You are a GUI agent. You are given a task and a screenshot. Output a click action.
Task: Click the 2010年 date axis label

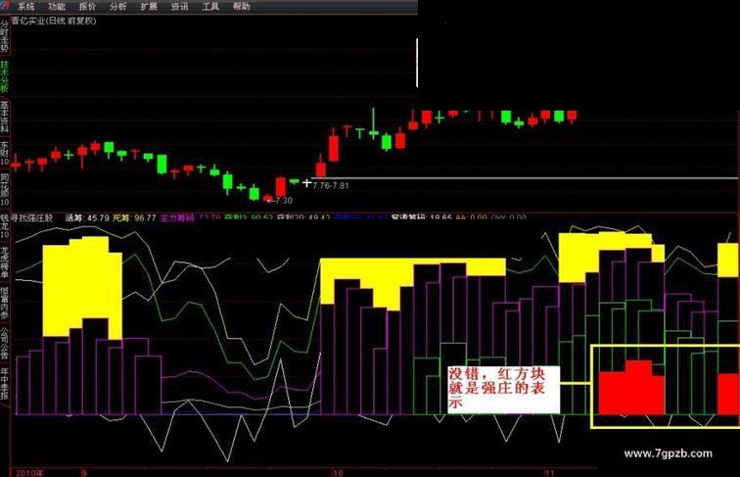29,472
